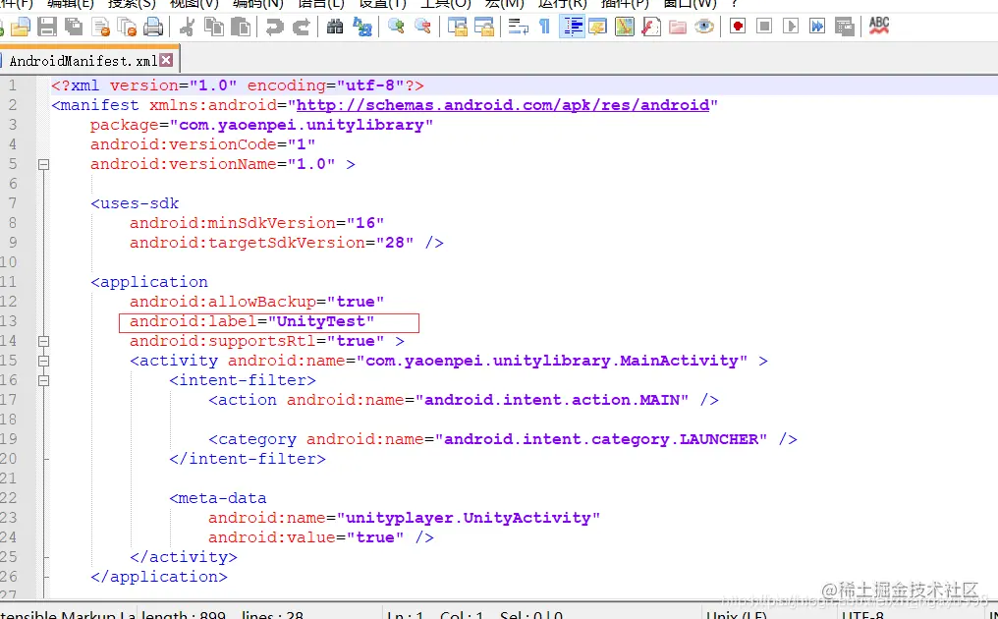The image size is (998, 619).
Task: Toggle synchronized horizontal scrolling
Action: click(x=483, y=27)
